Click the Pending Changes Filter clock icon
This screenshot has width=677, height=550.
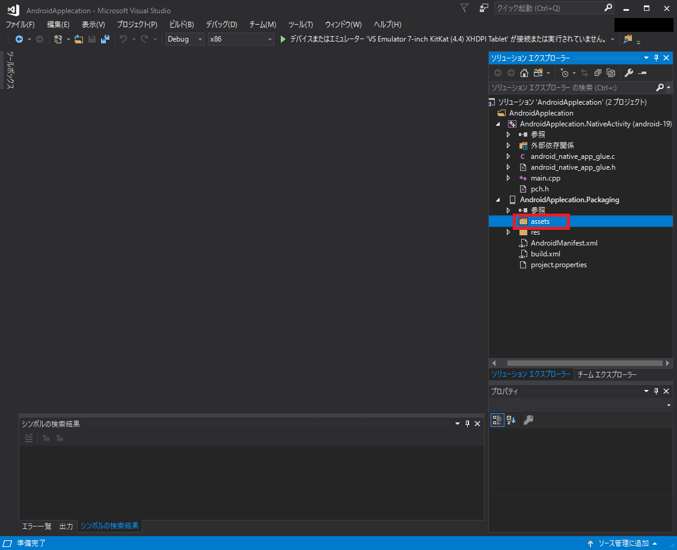pos(565,73)
